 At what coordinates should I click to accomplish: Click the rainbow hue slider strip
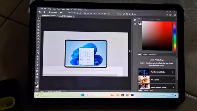[175, 36]
